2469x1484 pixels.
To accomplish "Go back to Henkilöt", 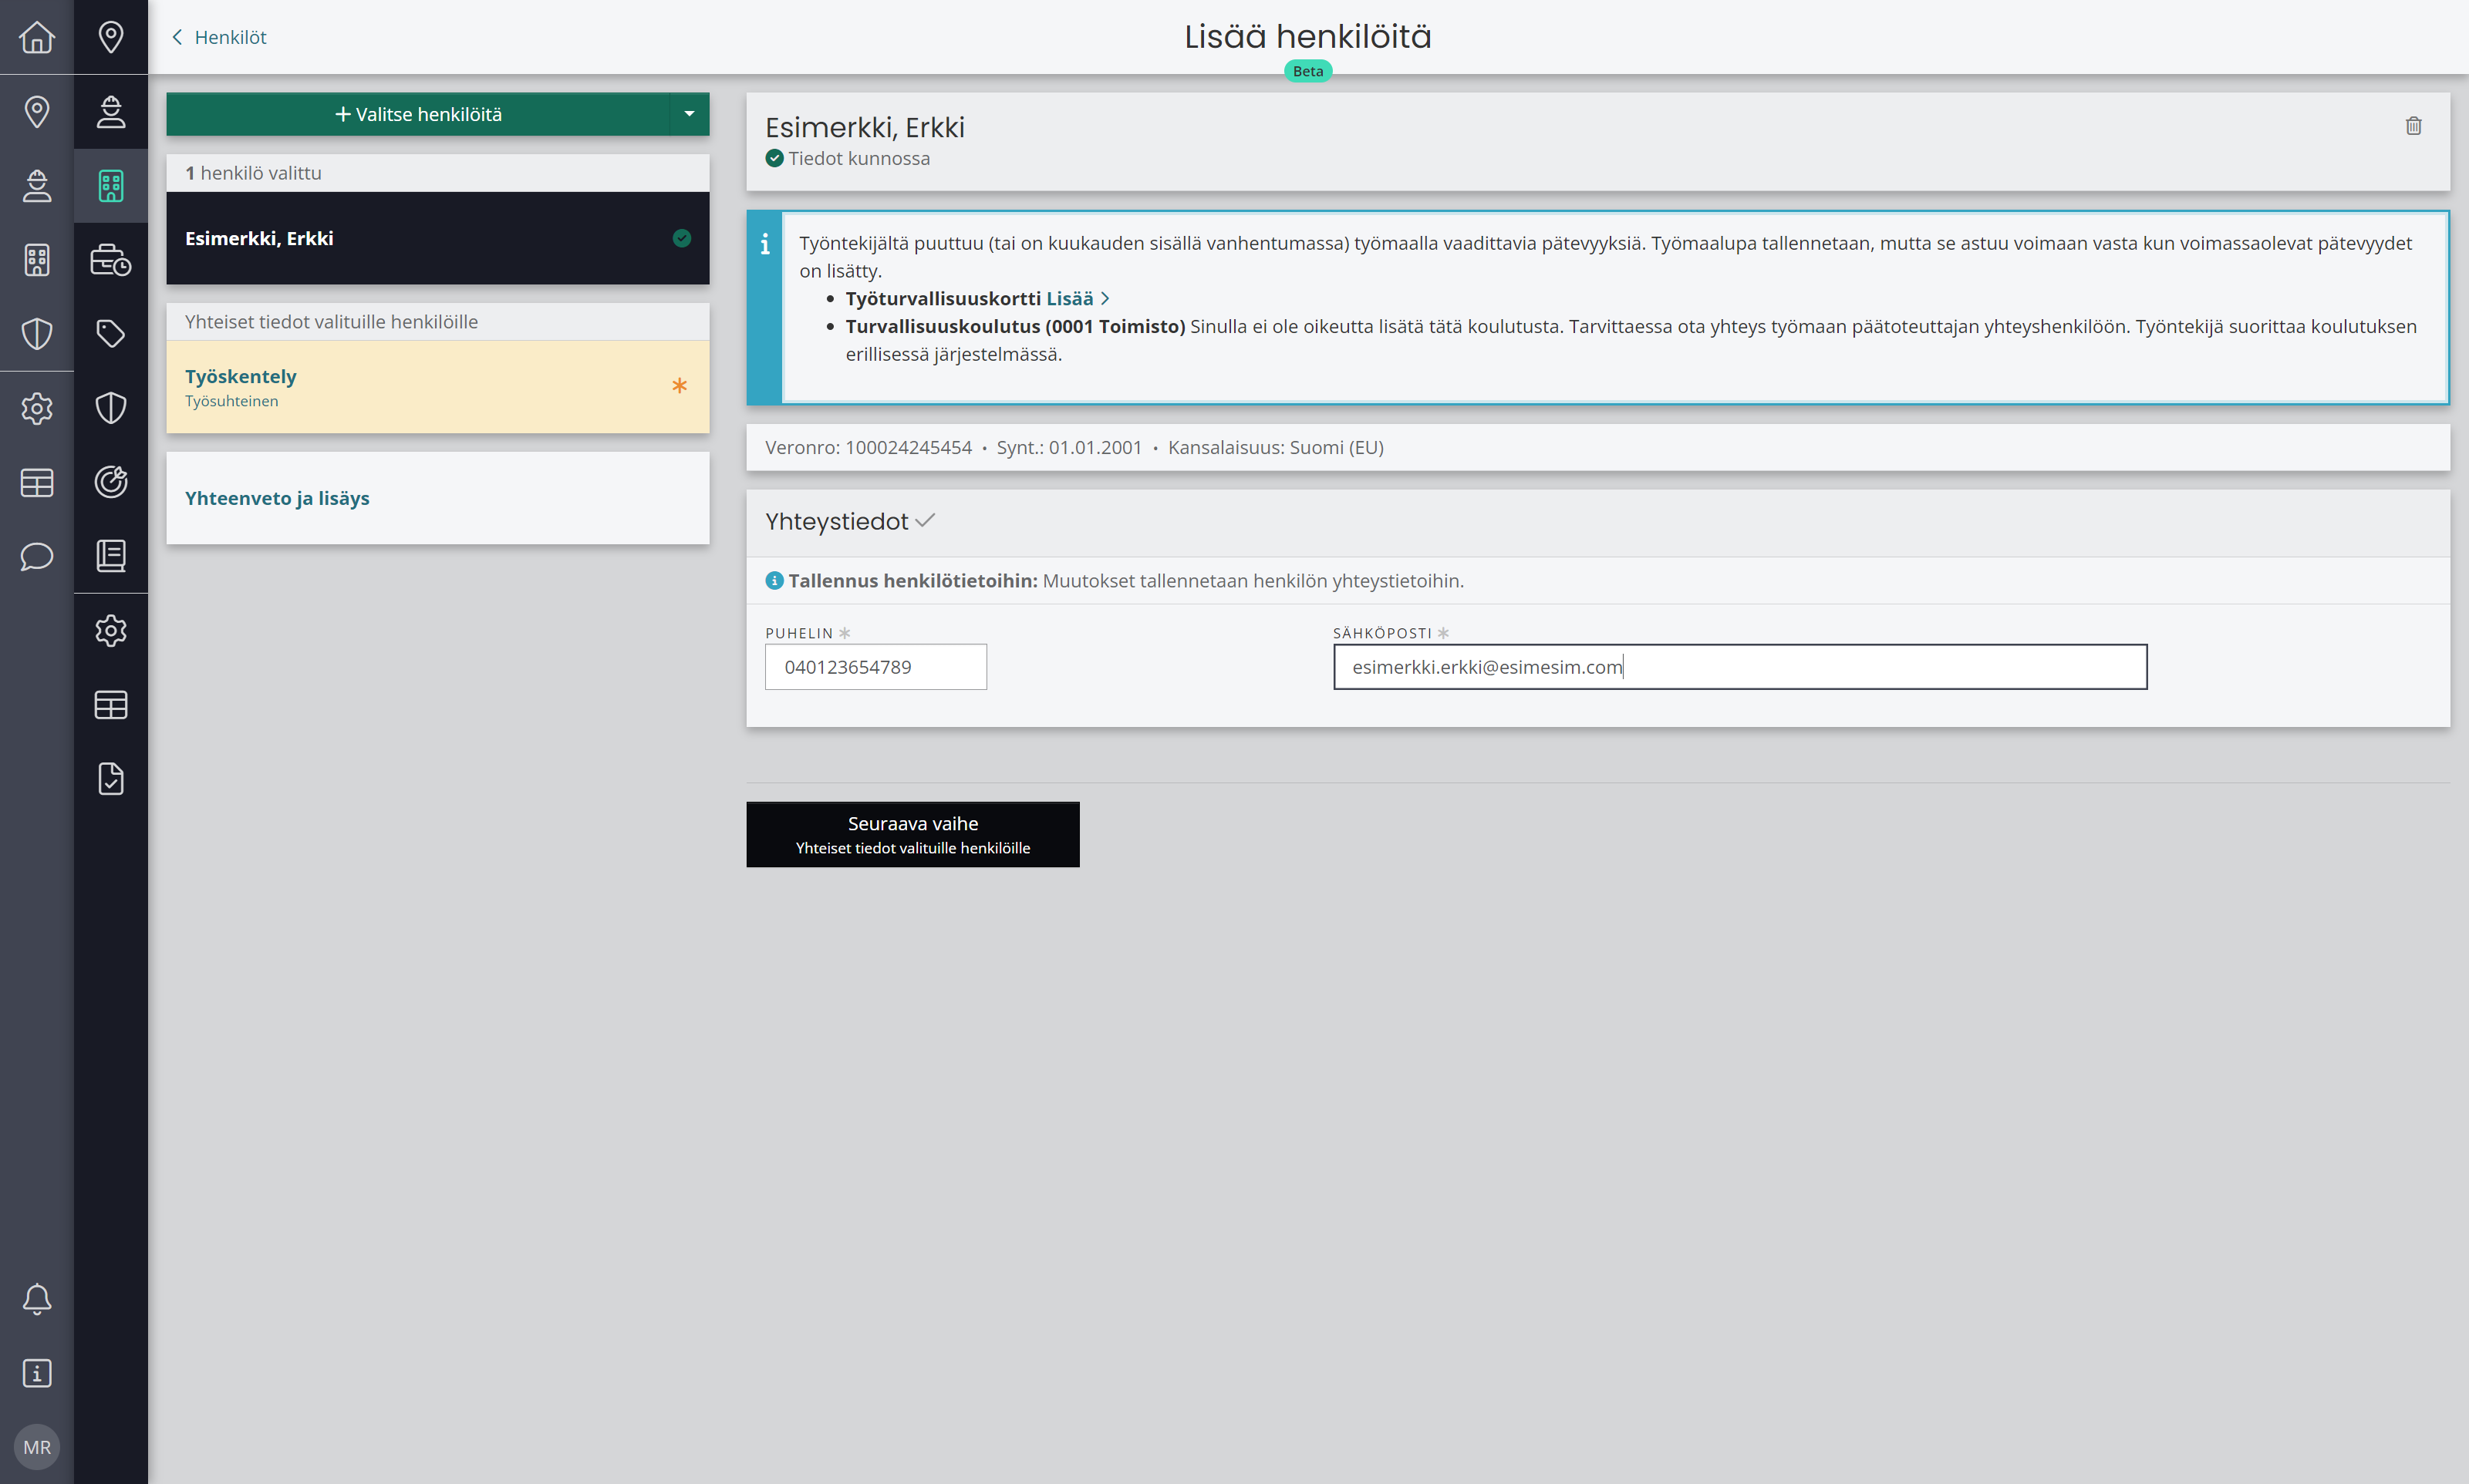I will 219,37.
